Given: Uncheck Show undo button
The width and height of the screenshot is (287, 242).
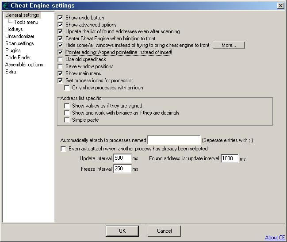Looking at the screenshot, I should click(60, 18).
